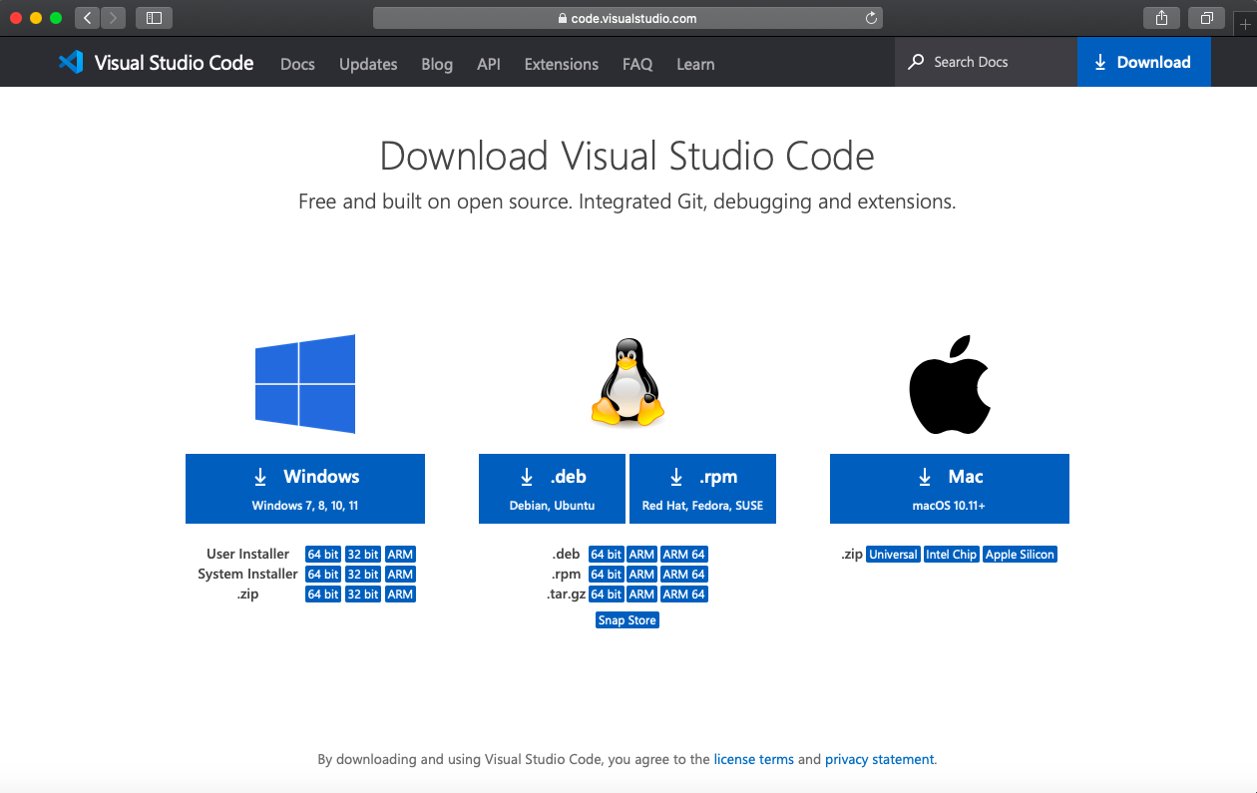Open the Blog page
The image size is (1257, 793).
point(437,64)
